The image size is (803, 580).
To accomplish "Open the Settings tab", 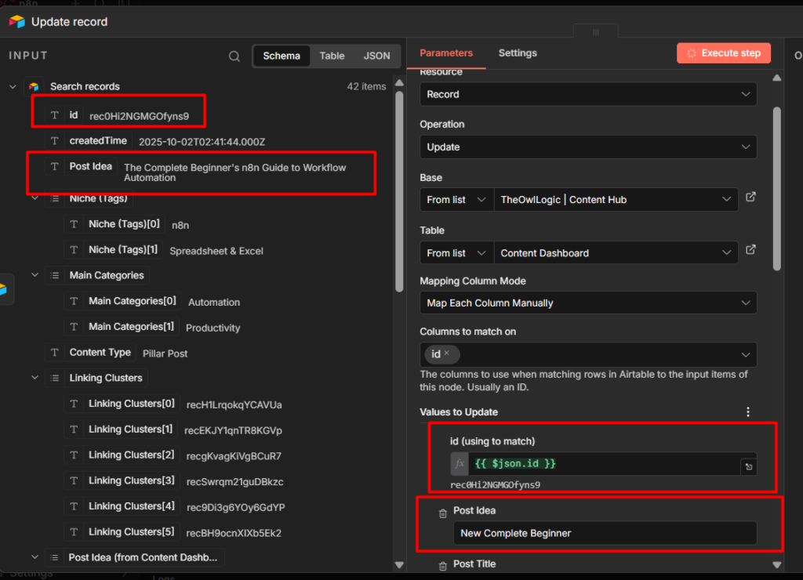I will (x=518, y=53).
